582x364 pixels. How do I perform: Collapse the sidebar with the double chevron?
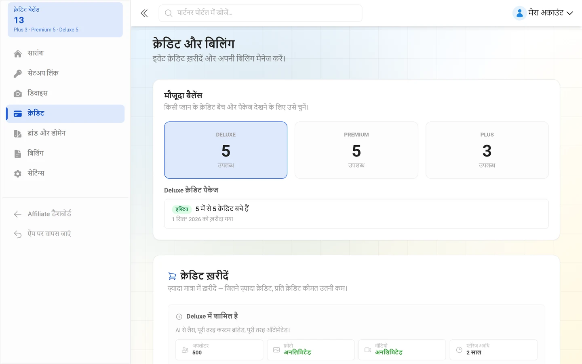point(144,13)
